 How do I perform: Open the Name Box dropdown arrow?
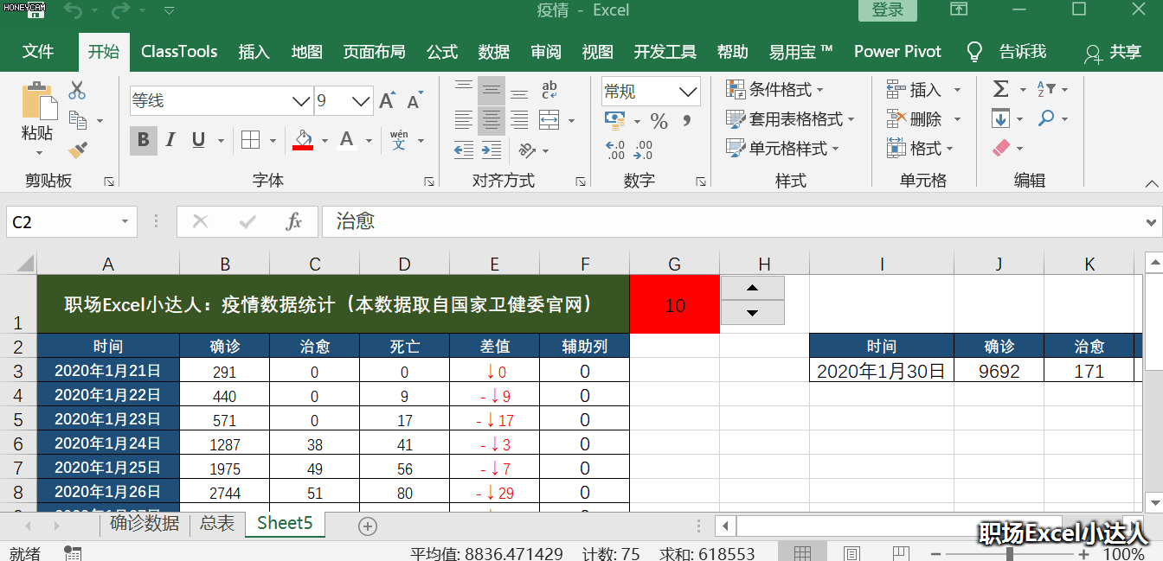pyautogui.click(x=125, y=222)
